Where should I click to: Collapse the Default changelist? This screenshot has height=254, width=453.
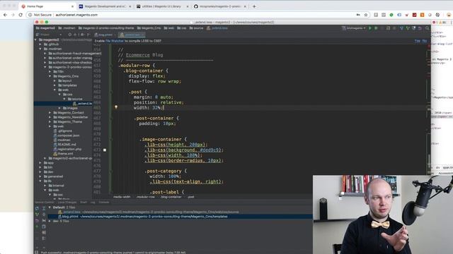[x=50, y=207]
